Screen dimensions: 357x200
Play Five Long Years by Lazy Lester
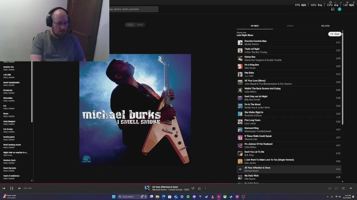tap(289, 122)
